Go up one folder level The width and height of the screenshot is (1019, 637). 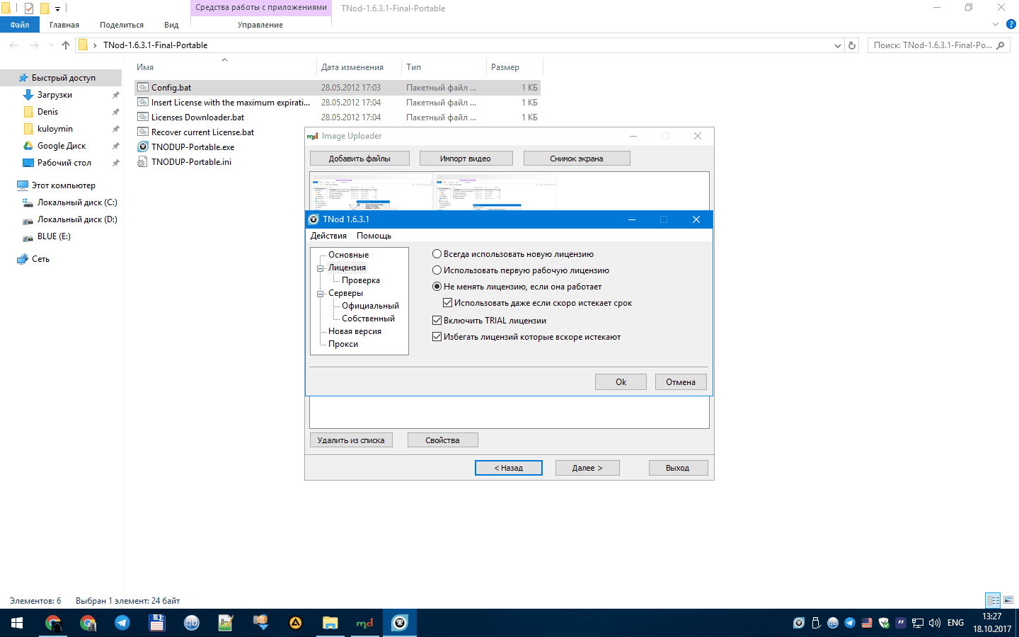pos(66,45)
